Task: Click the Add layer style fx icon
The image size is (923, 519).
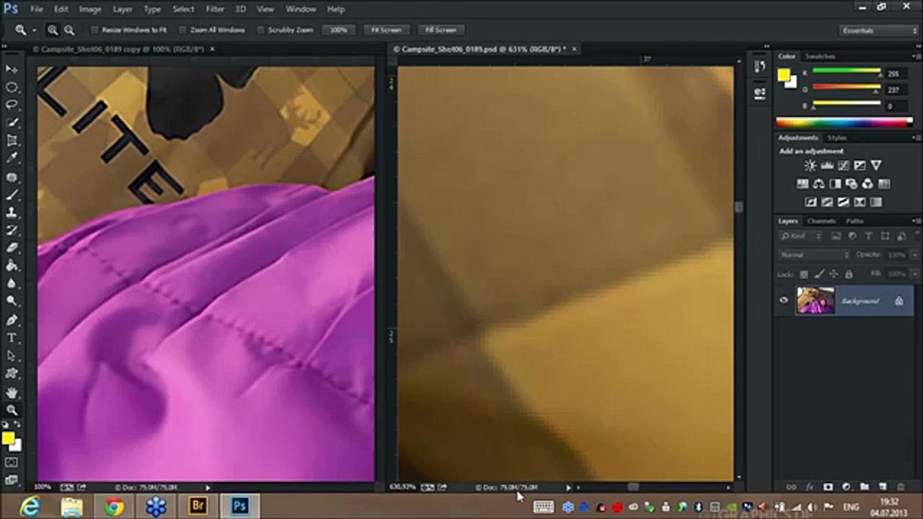Action: pyautogui.click(x=809, y=487)
